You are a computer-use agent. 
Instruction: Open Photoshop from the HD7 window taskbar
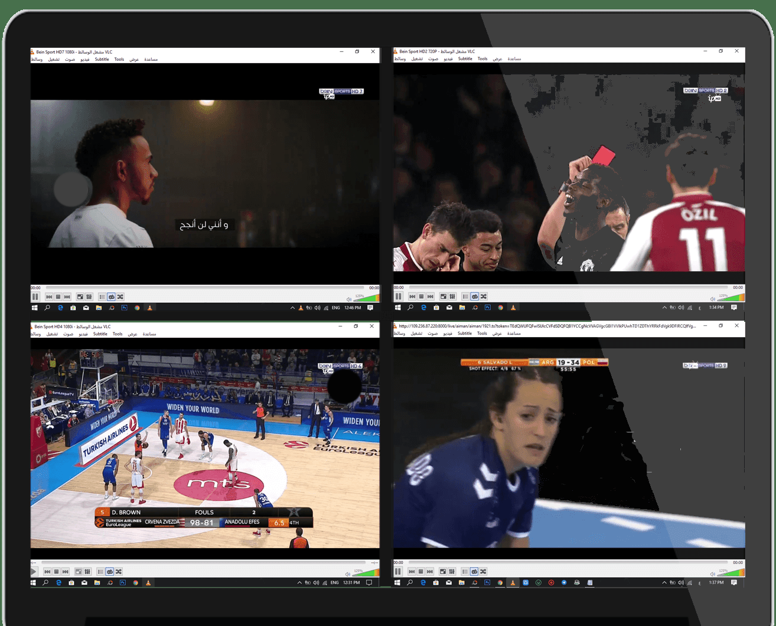tap(124, 308)
